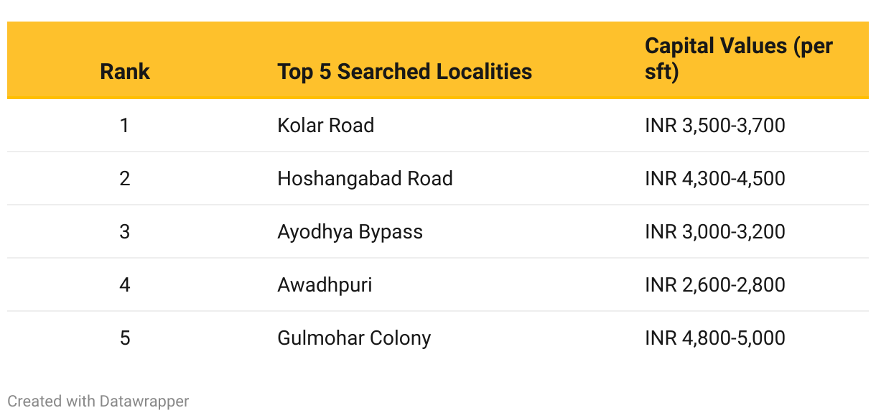
Task: Click the Capital Values (per sft) header
Action: [x=739, y=59]
